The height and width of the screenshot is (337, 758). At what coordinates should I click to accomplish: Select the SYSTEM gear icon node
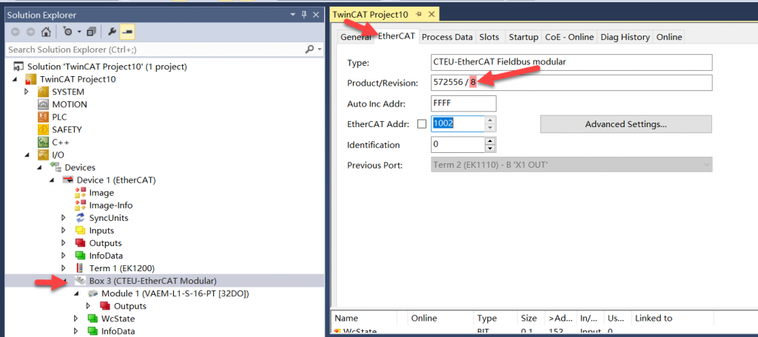click(43, 92)
